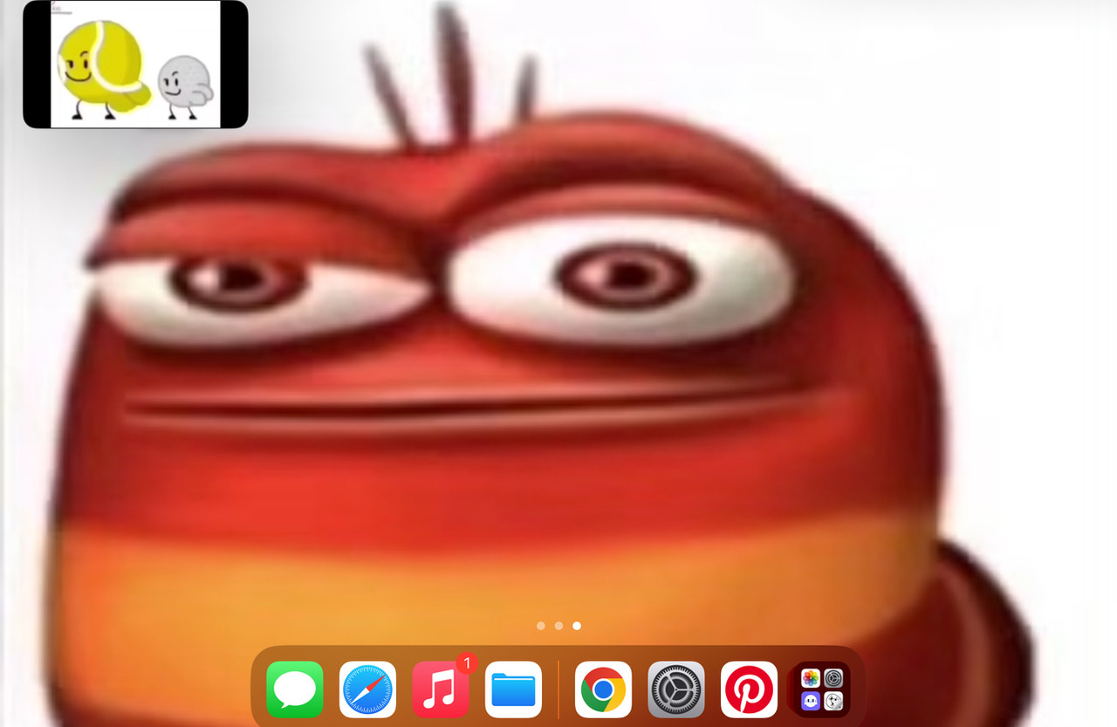Select the first home screen page dot
Viewport: 1117px width, 727px height.
(541, 626)
